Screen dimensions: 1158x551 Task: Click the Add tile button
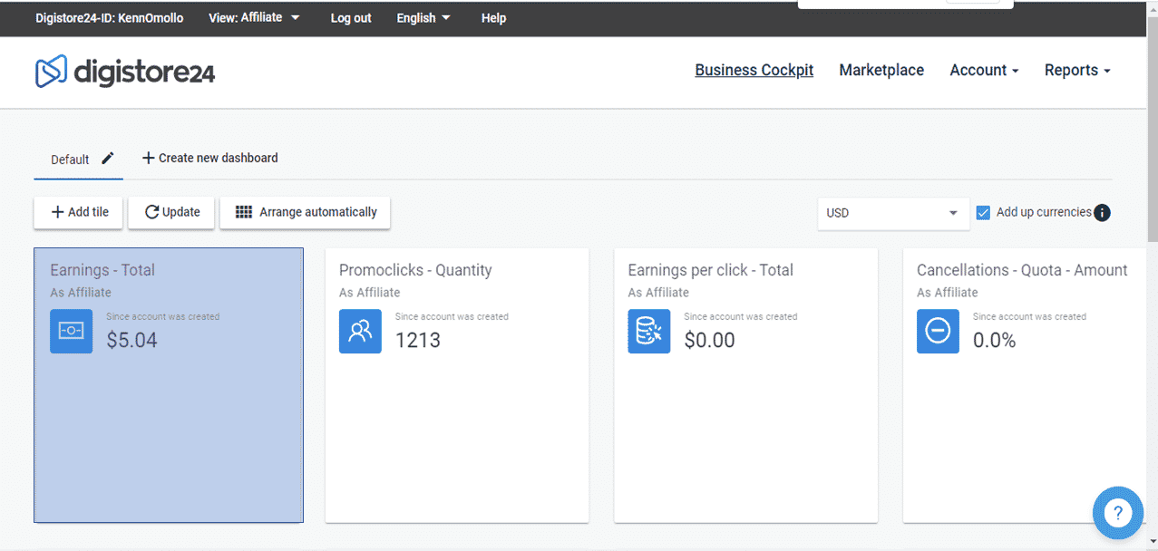tap(80, 212)
